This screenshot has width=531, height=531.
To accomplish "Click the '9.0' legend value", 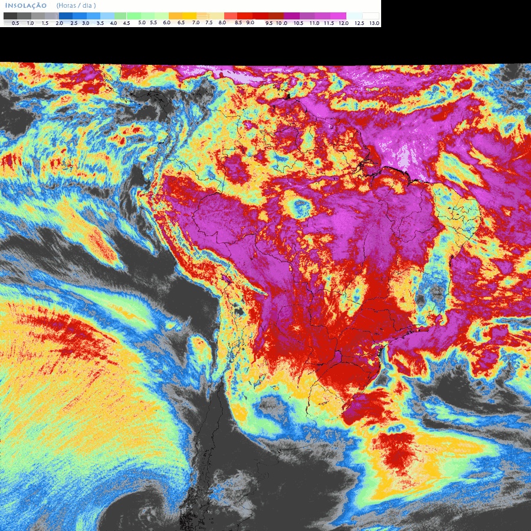I will (250, 22).
